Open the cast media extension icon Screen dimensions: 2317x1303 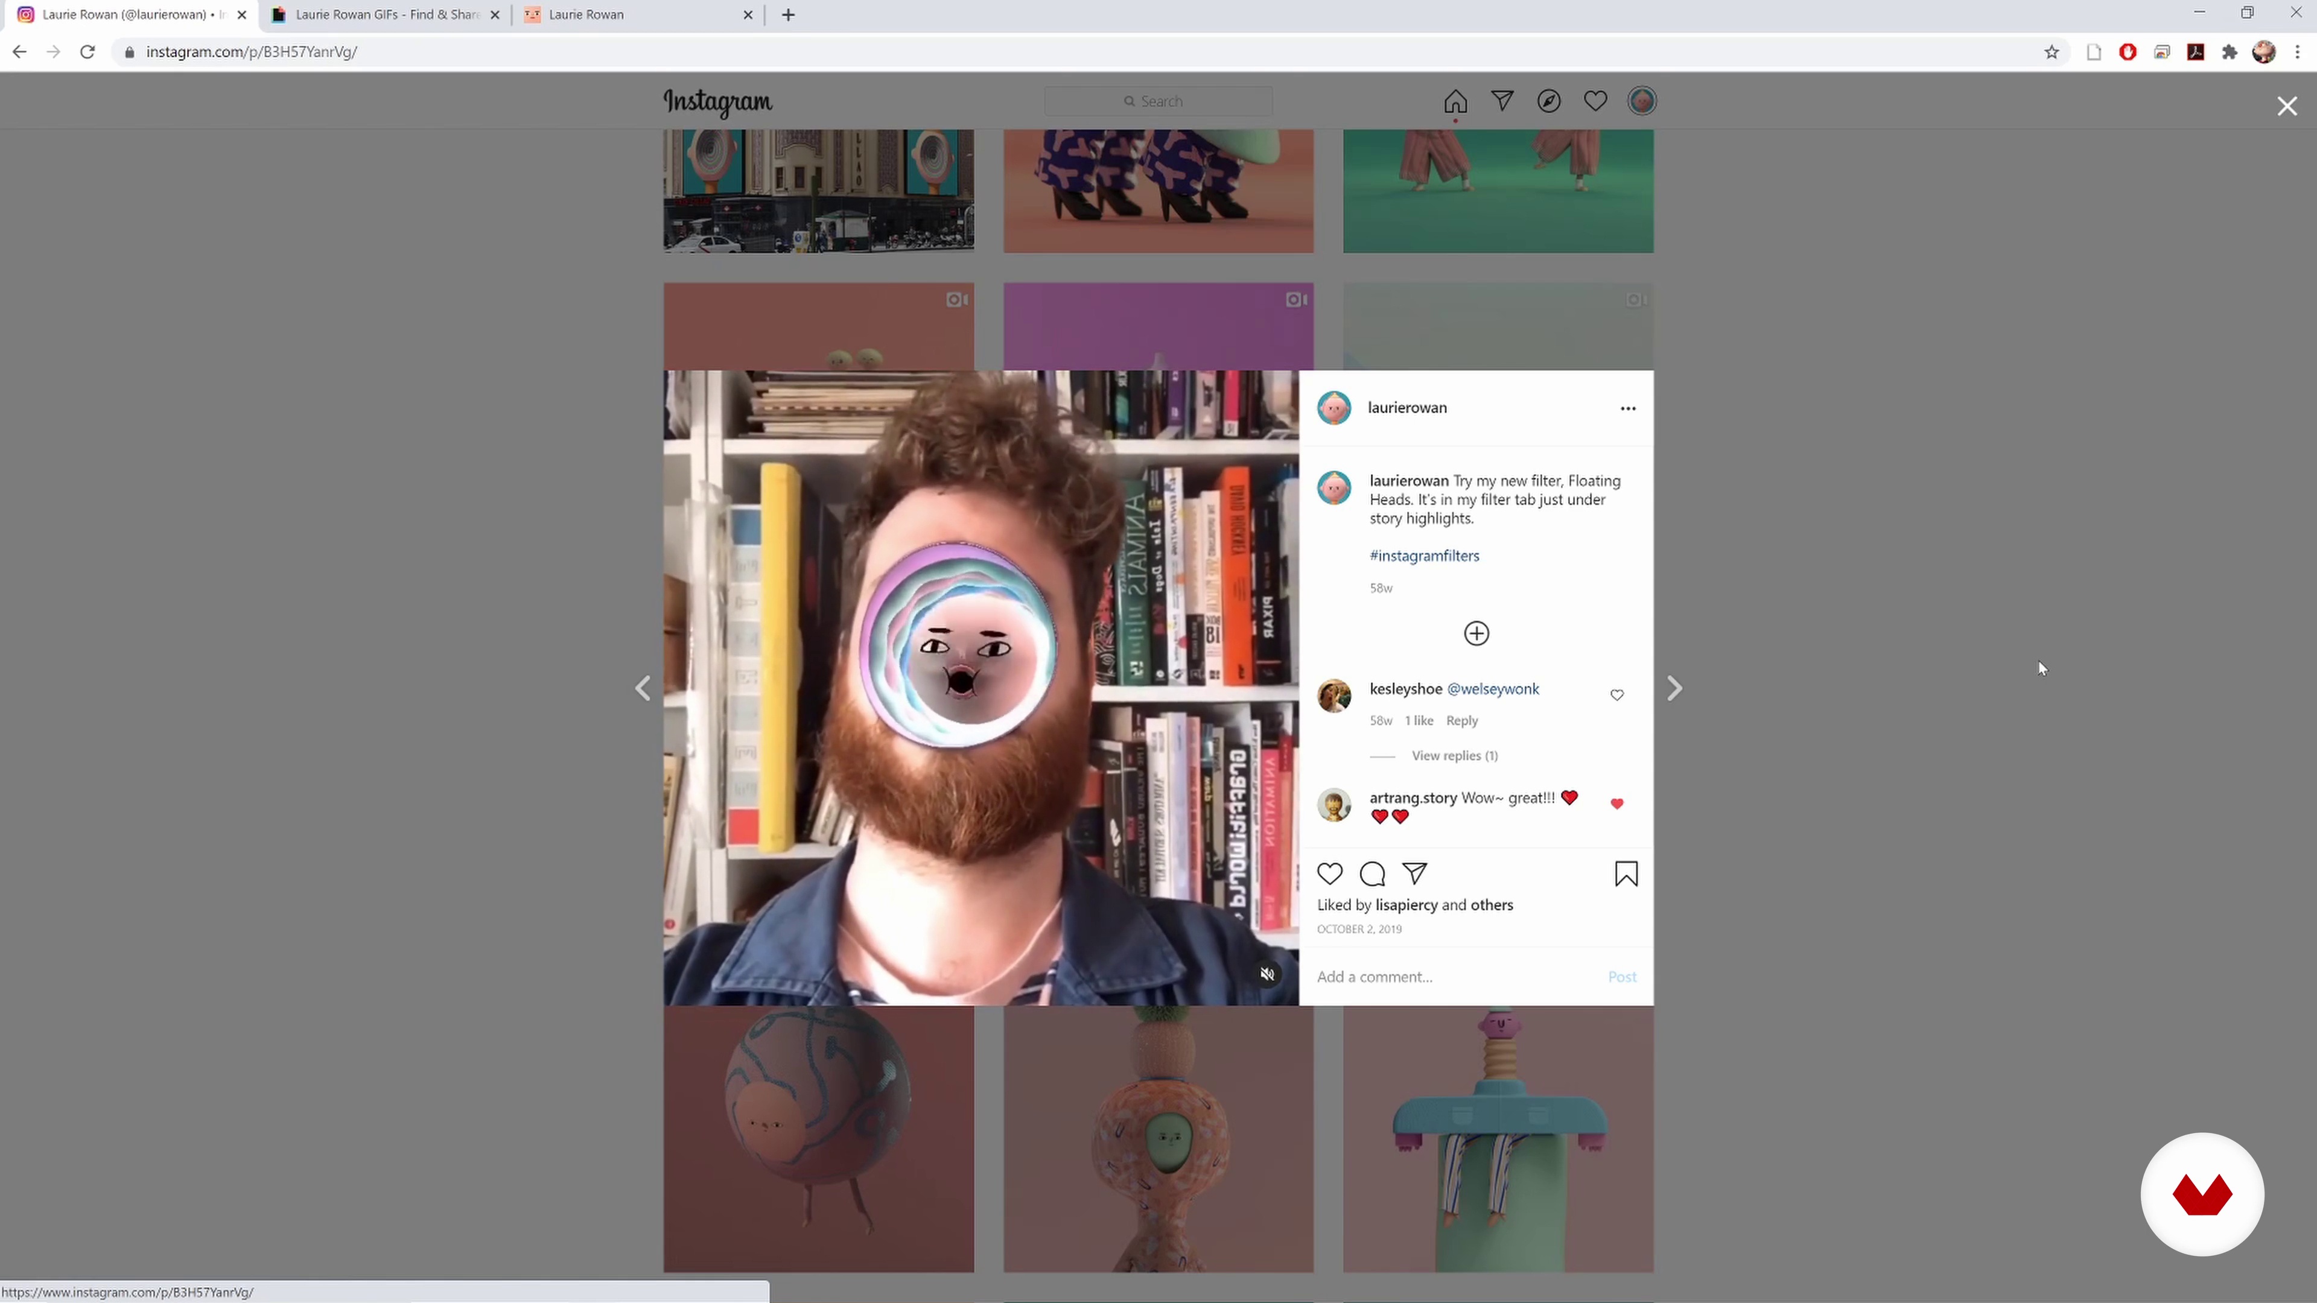click(x=2163, y=52)
